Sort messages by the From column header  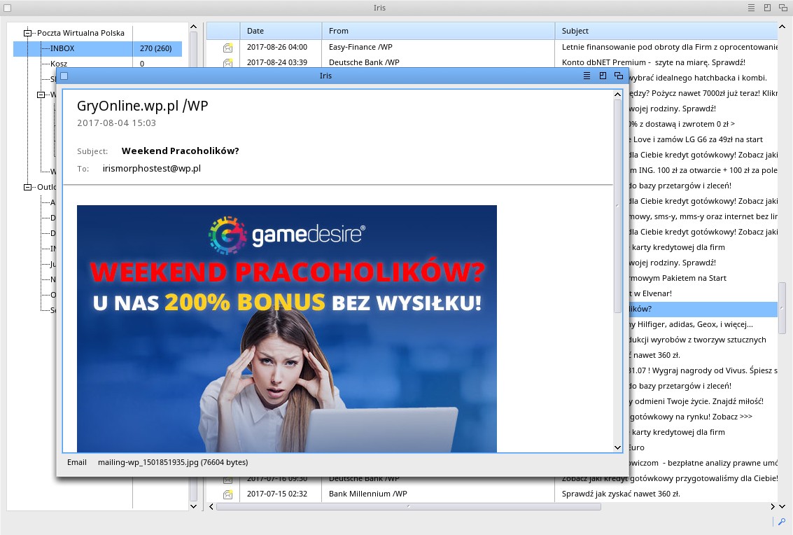coord(437,31)
